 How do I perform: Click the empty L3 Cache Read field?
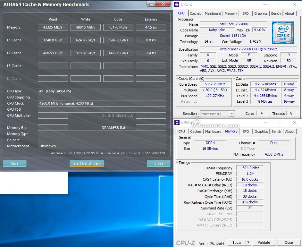click(x=53, y=66)
